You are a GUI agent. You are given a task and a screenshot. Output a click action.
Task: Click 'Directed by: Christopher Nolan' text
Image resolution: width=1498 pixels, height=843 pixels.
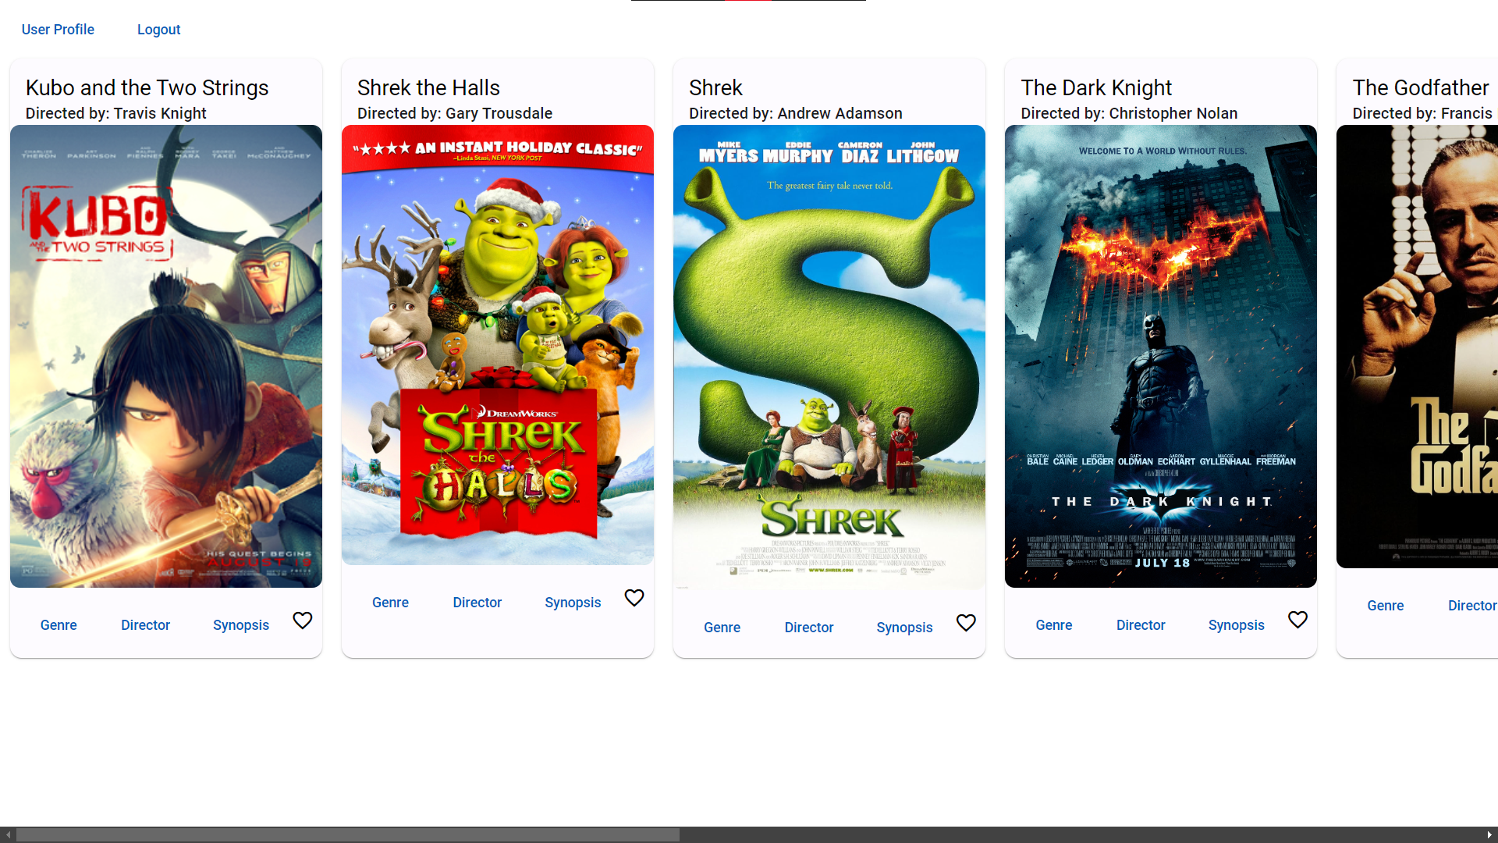pyautogui.click(x=1129, y=113)
